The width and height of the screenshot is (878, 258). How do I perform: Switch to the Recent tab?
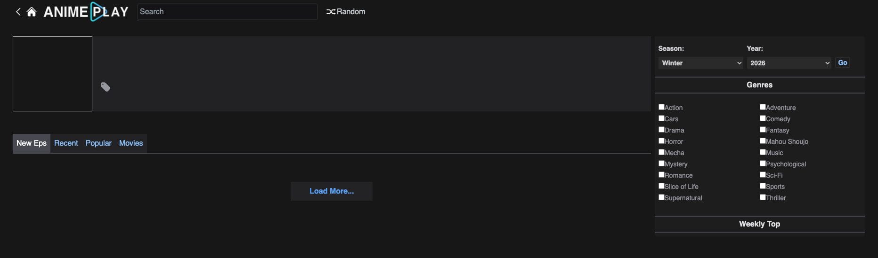tap(66, 143)
